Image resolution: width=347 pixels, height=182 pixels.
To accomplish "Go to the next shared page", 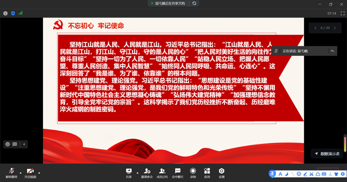I will click(335, 28).
